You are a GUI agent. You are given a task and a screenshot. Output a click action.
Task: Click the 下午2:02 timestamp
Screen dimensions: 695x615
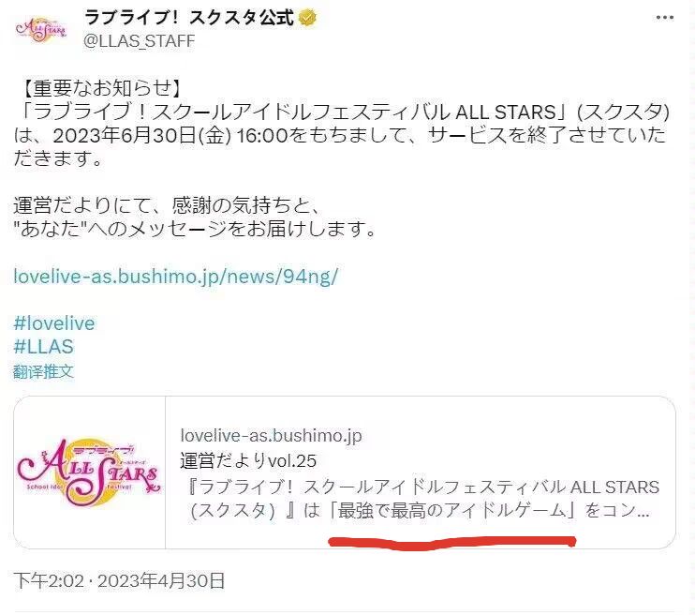click(x=49, y=580)
